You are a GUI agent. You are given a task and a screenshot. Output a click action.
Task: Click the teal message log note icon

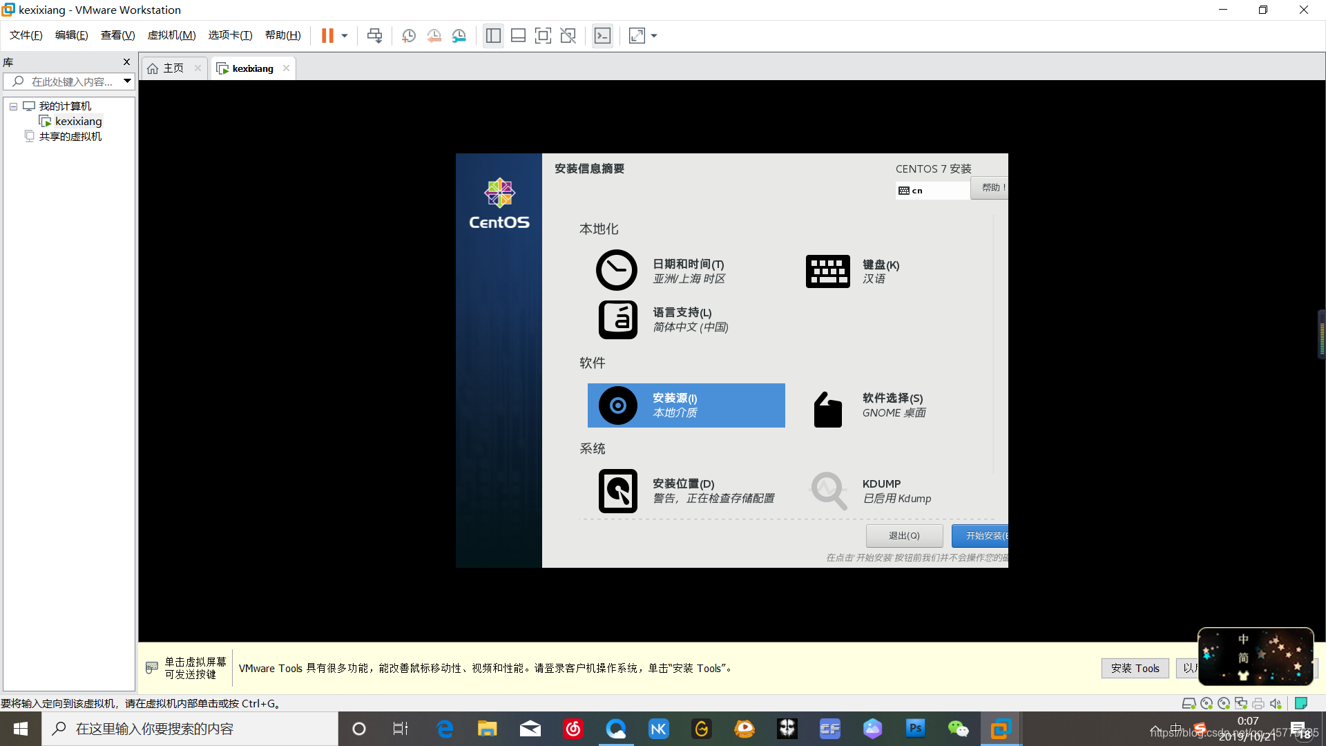1301,704
